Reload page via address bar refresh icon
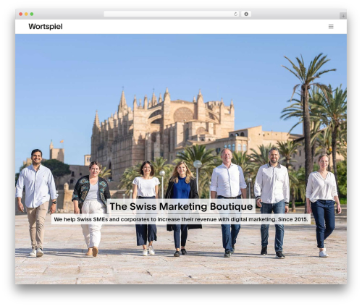Image resolution: width=362 pixels, height=306 pixels. (x=235, y=14)
